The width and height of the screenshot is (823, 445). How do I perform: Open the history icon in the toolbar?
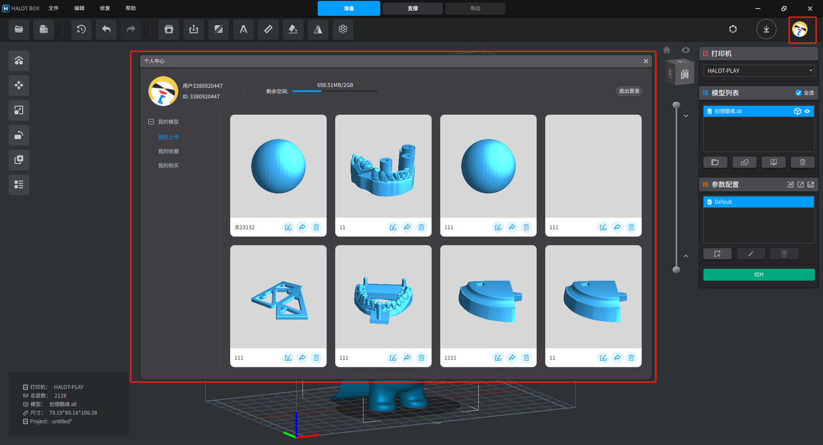click(x=81, y=29)
